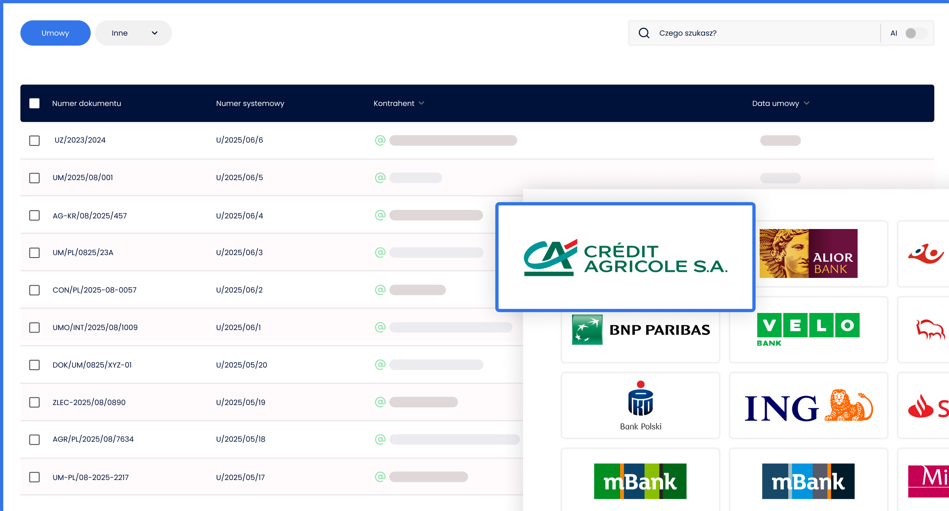Select the Alior Bank logo tile
949x511 pixels.
point(808,253)
